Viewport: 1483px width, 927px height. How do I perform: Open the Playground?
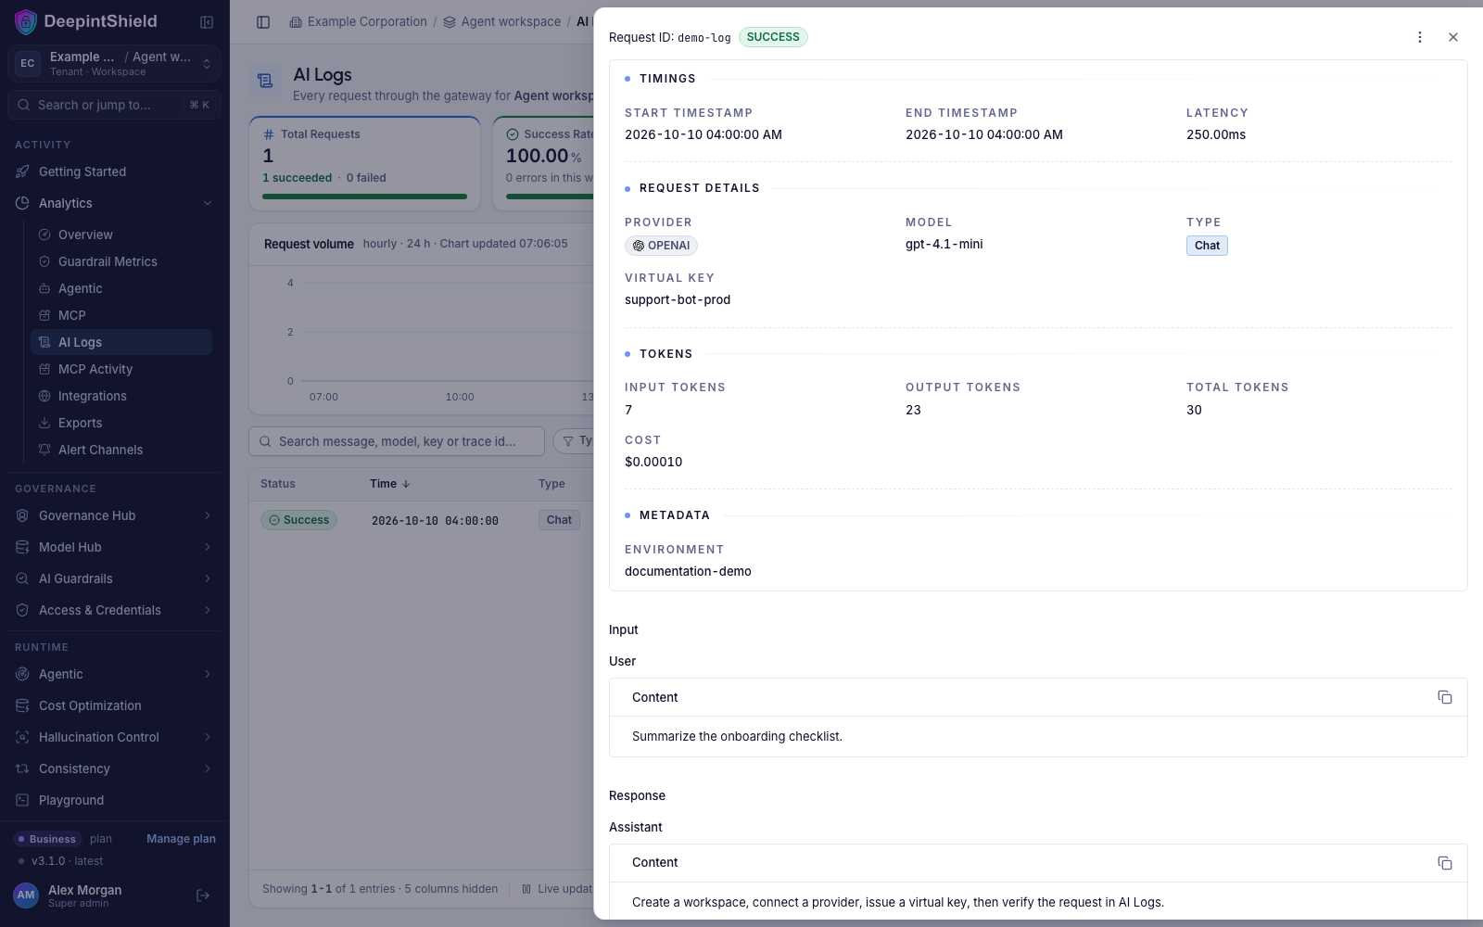pyautogui.click(x=115, y=800)
